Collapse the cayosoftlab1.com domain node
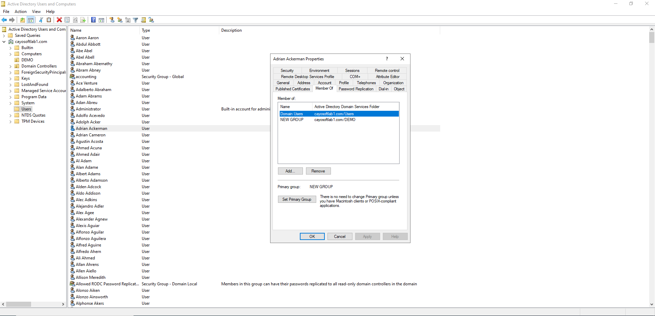 point(4,42)
